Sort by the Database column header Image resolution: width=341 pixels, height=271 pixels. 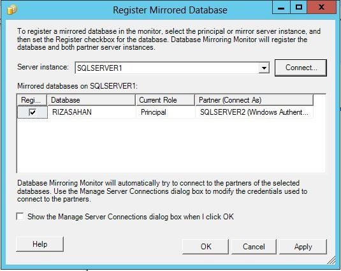click(91, 100)
